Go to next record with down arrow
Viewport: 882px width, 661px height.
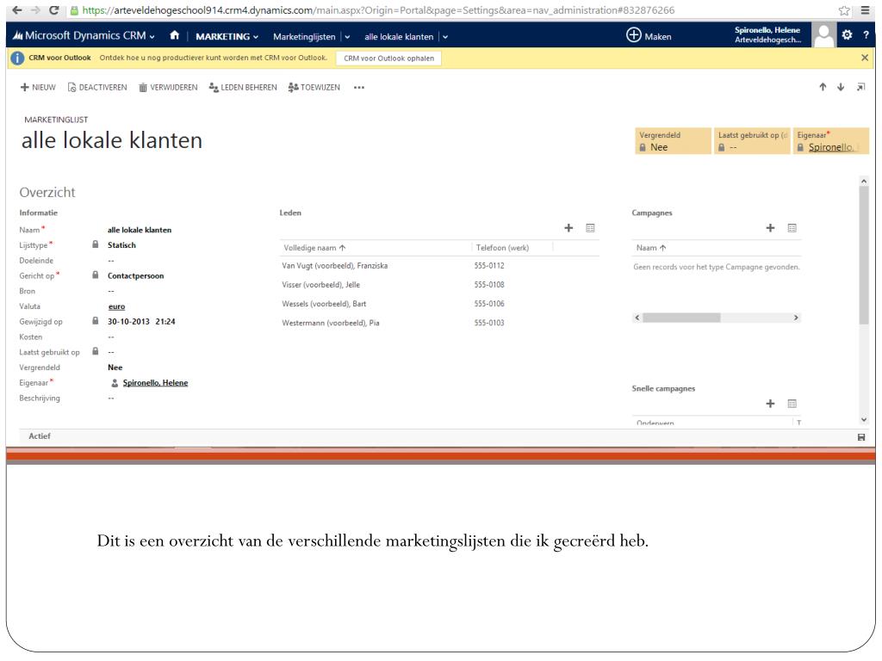click(x=841, y=87)
